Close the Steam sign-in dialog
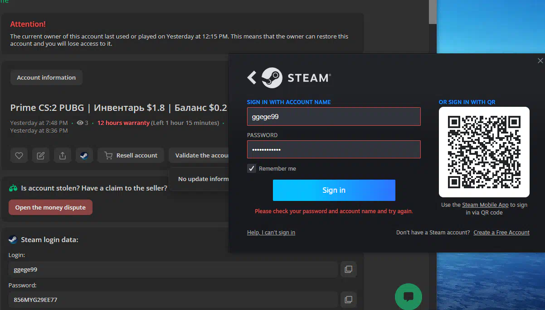 click(540, 61)
